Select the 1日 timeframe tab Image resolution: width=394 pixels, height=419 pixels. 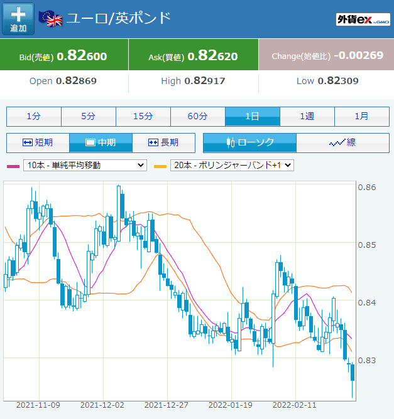tap(253, 117)
